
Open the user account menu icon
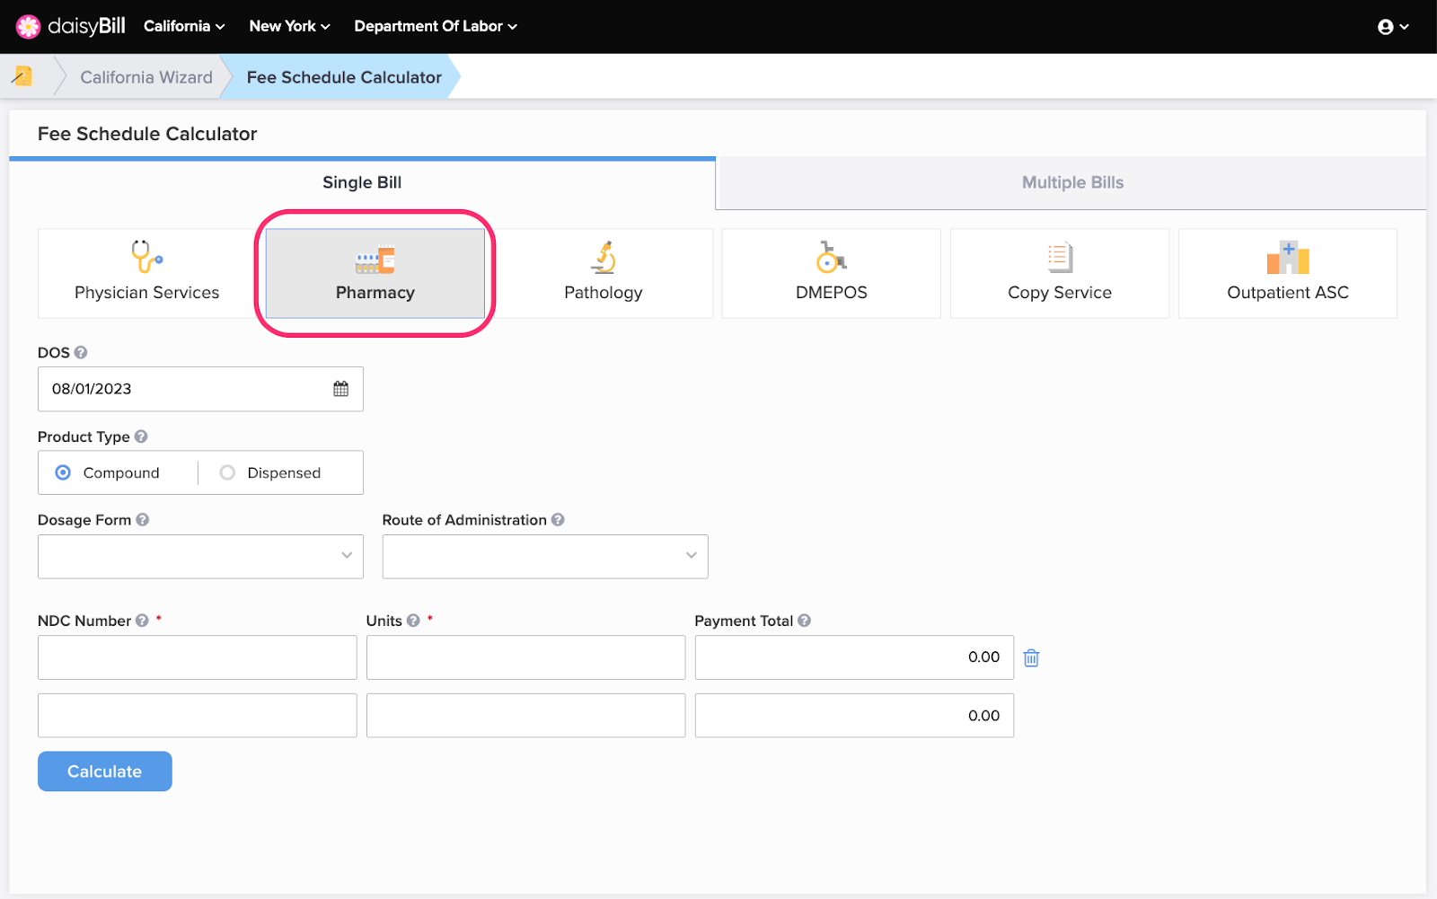tap(1393, 27)
